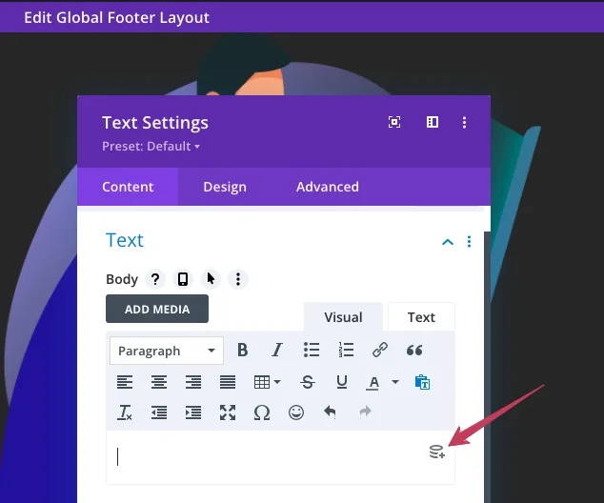Click the Text Settings modal title
The height and width of the screenshot is (503, 604).
point(155,123)
